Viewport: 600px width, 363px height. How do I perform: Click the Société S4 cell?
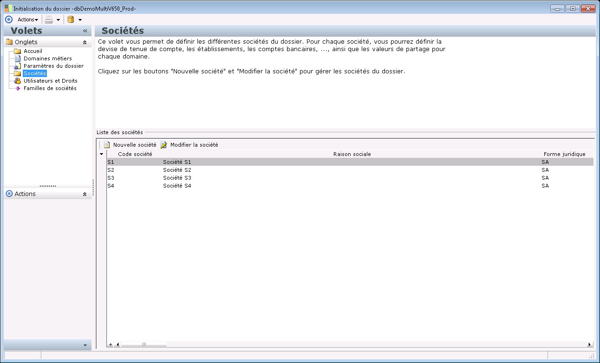[177, 186]
